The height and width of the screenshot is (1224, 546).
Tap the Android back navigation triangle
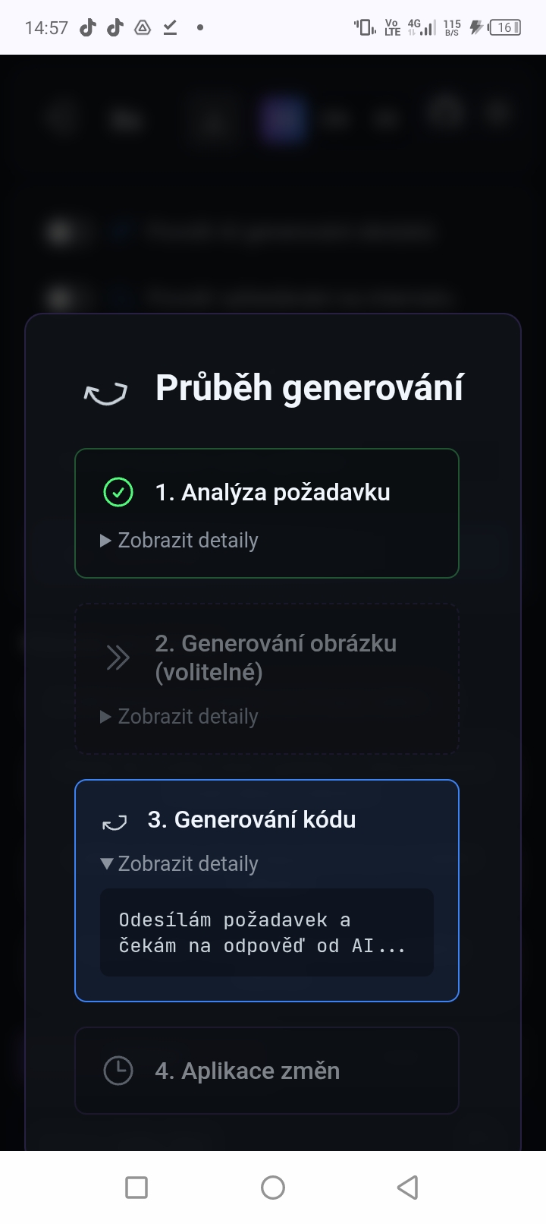[x=408, y=1187]
